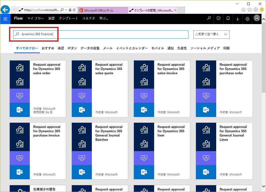This screenshot has width=266, height=192.
Task: Click the download arrow icon in header
Action: pyautogui.click(x=238, y=19)
